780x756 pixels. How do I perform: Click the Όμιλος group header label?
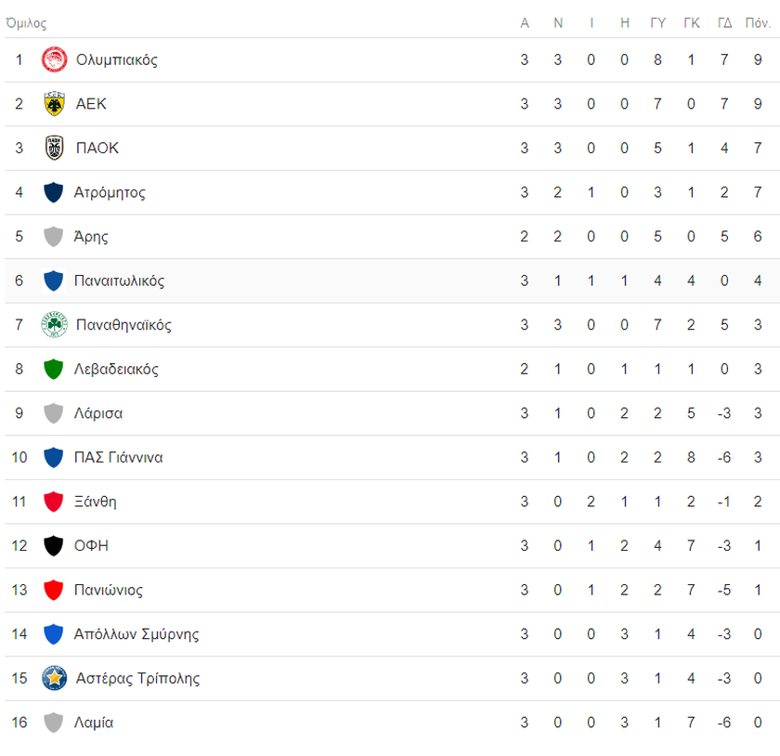26,23
